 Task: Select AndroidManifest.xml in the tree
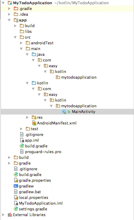click(x=57, y=123)
